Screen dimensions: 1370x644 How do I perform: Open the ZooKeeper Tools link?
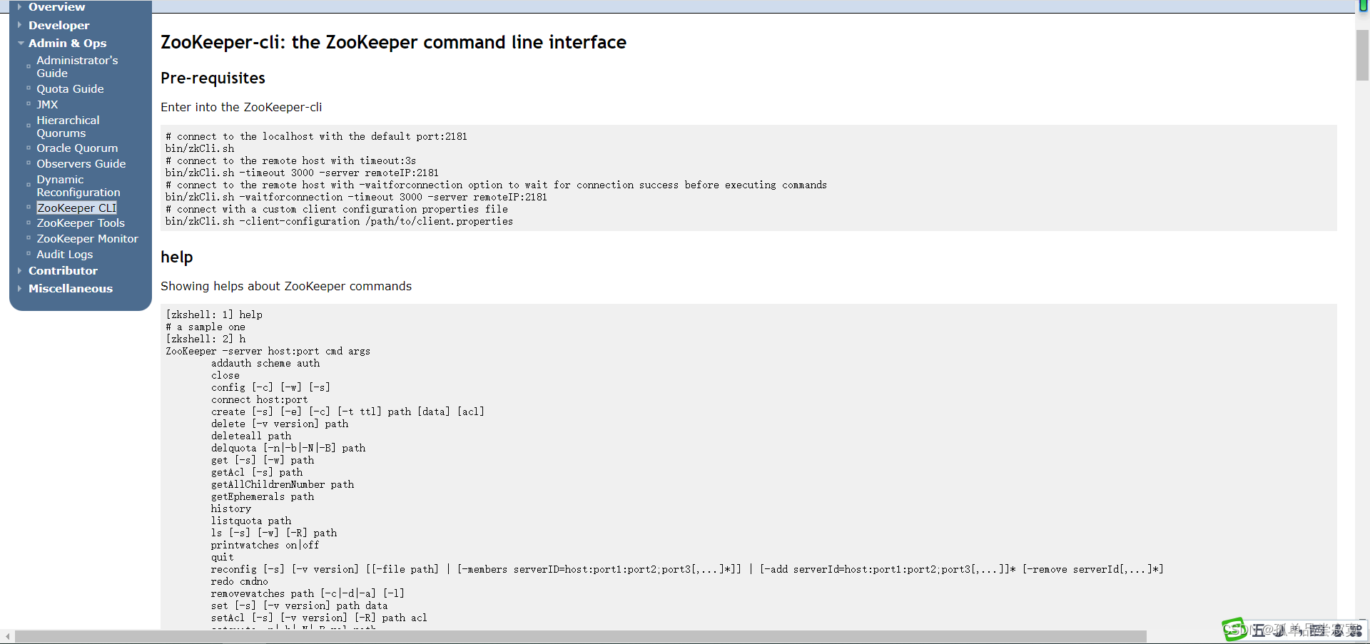(81, 223)
